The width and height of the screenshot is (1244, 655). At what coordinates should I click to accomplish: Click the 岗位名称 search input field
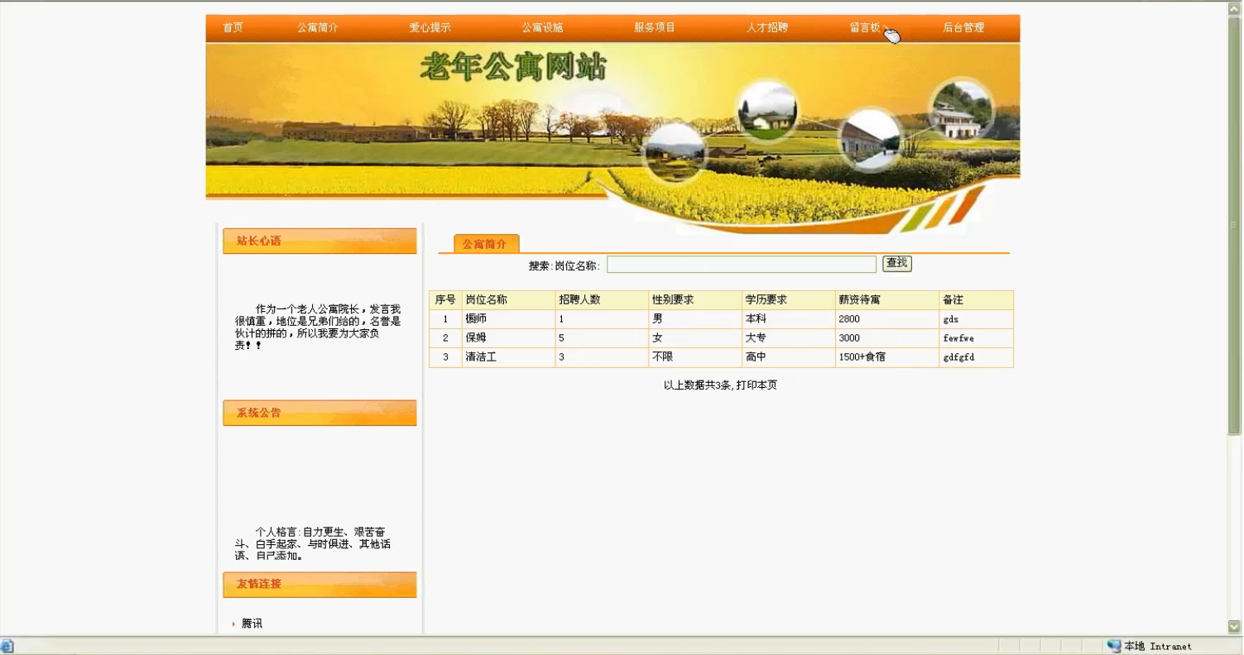tap(741, 265)
